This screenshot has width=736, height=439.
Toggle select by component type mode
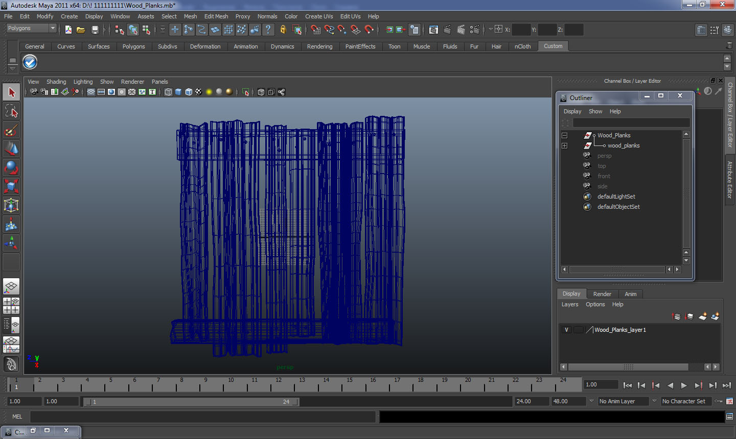tap(146, 30)
